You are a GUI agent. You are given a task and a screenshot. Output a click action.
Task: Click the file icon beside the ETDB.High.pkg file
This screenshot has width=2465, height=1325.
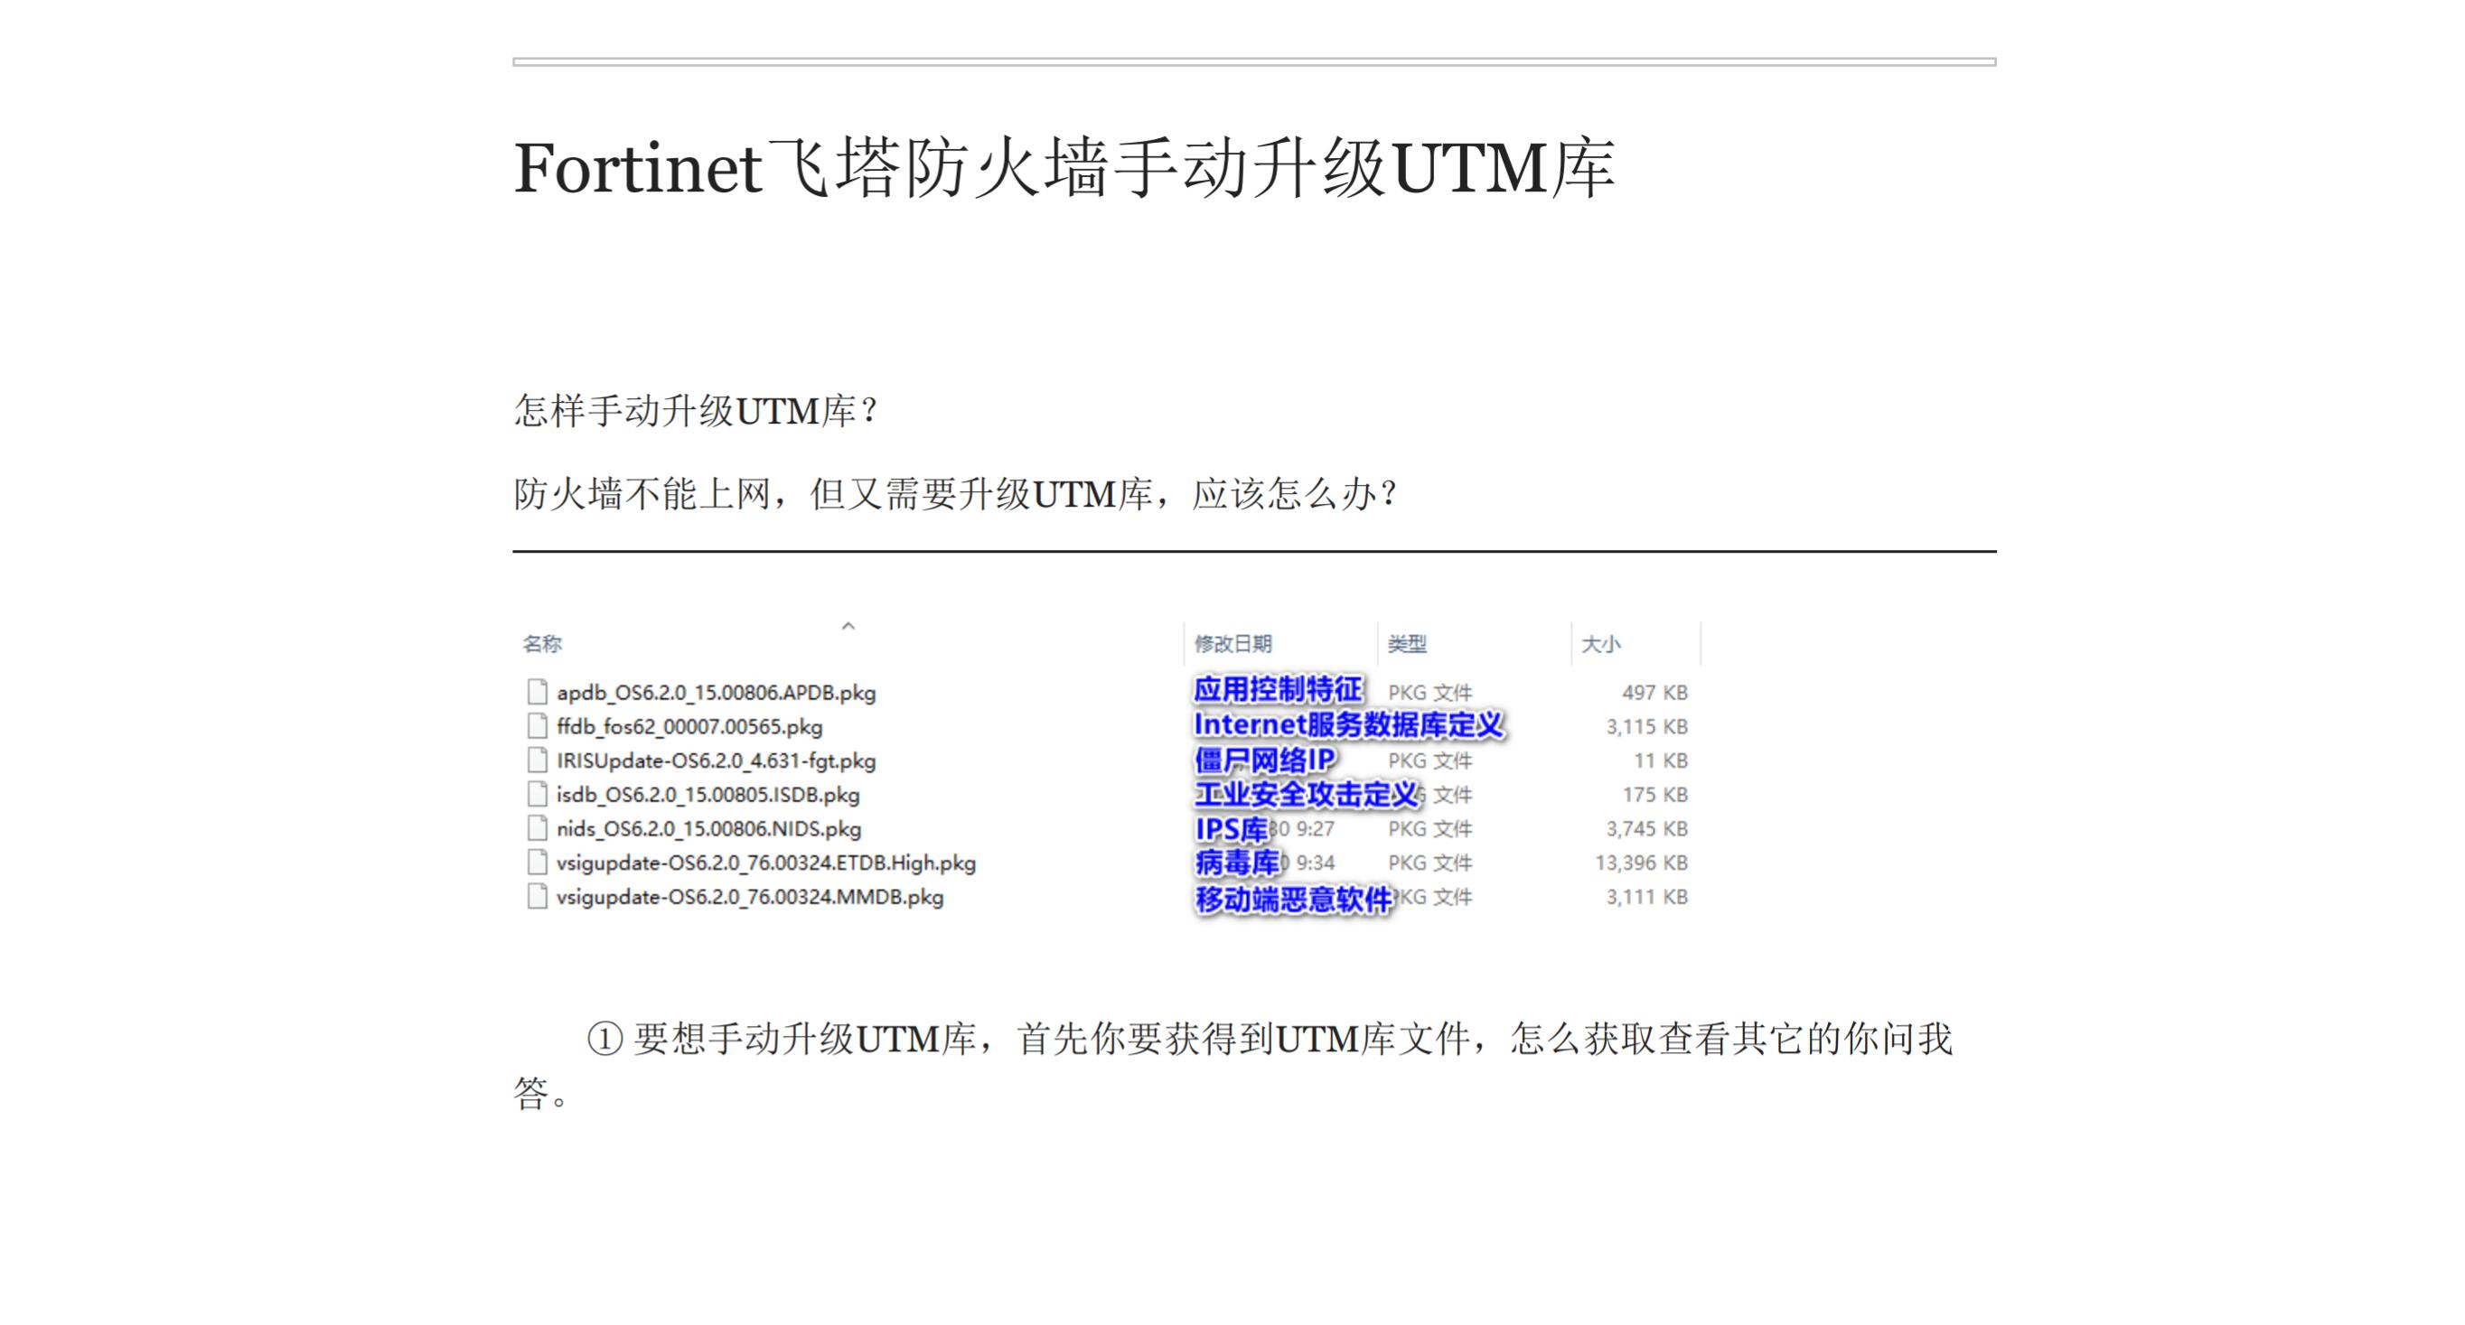point(537,863)
